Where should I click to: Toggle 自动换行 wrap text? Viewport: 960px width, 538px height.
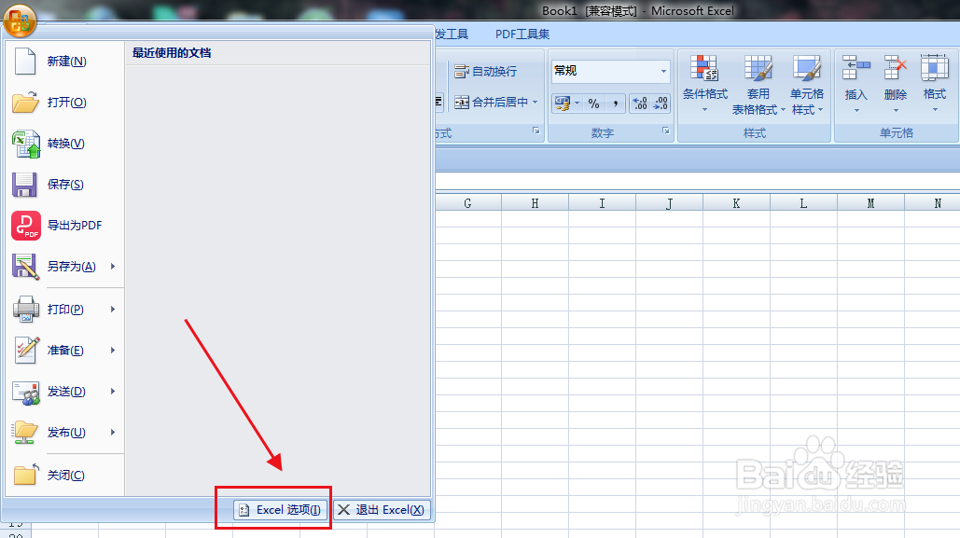pos(485,72)
